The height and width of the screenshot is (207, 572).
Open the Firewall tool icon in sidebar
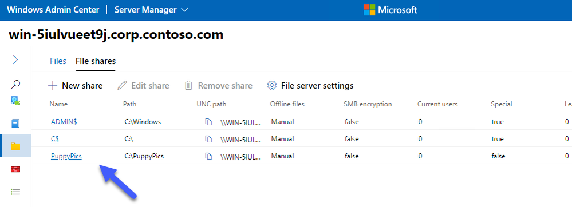(15, 169)
